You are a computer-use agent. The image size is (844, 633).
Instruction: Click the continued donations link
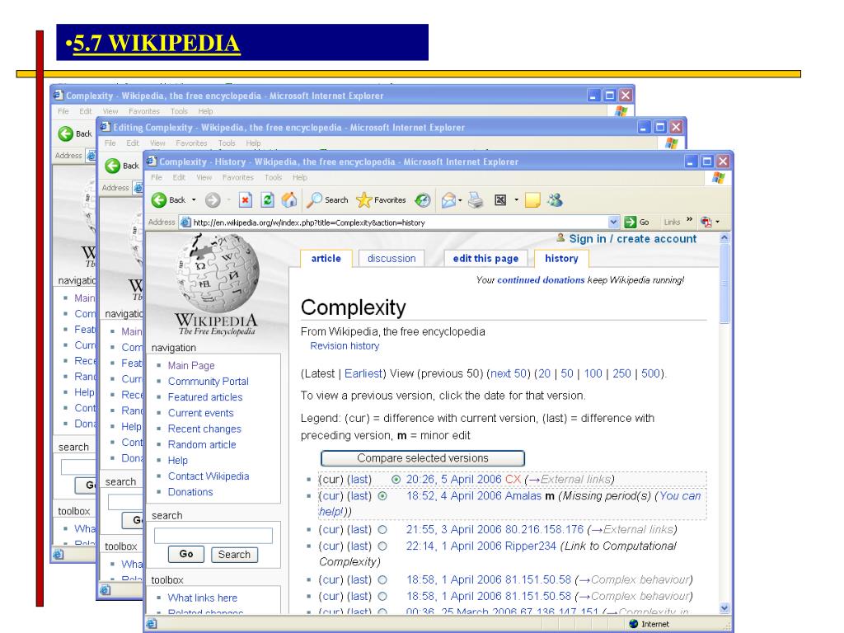[541, 280]
